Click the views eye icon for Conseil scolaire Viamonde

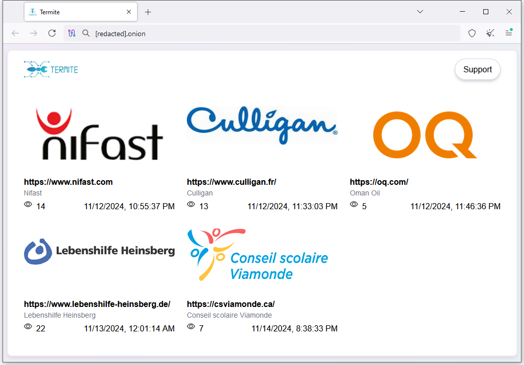[191, 327]
